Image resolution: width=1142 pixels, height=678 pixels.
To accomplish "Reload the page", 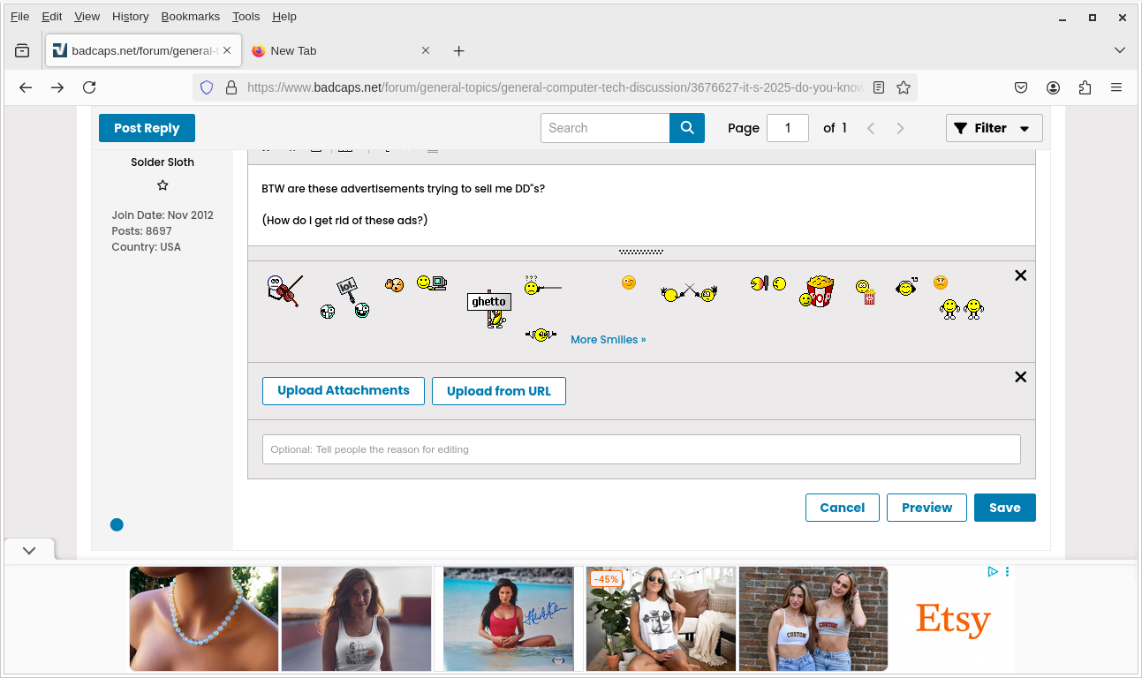I will click(89, 87).
